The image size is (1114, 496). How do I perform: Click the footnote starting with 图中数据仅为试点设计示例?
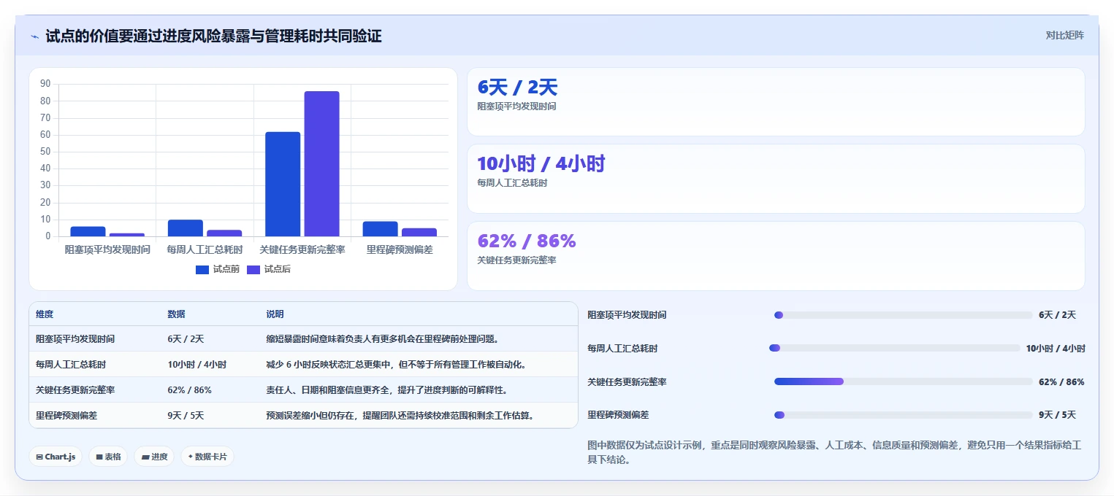[833, 452]
